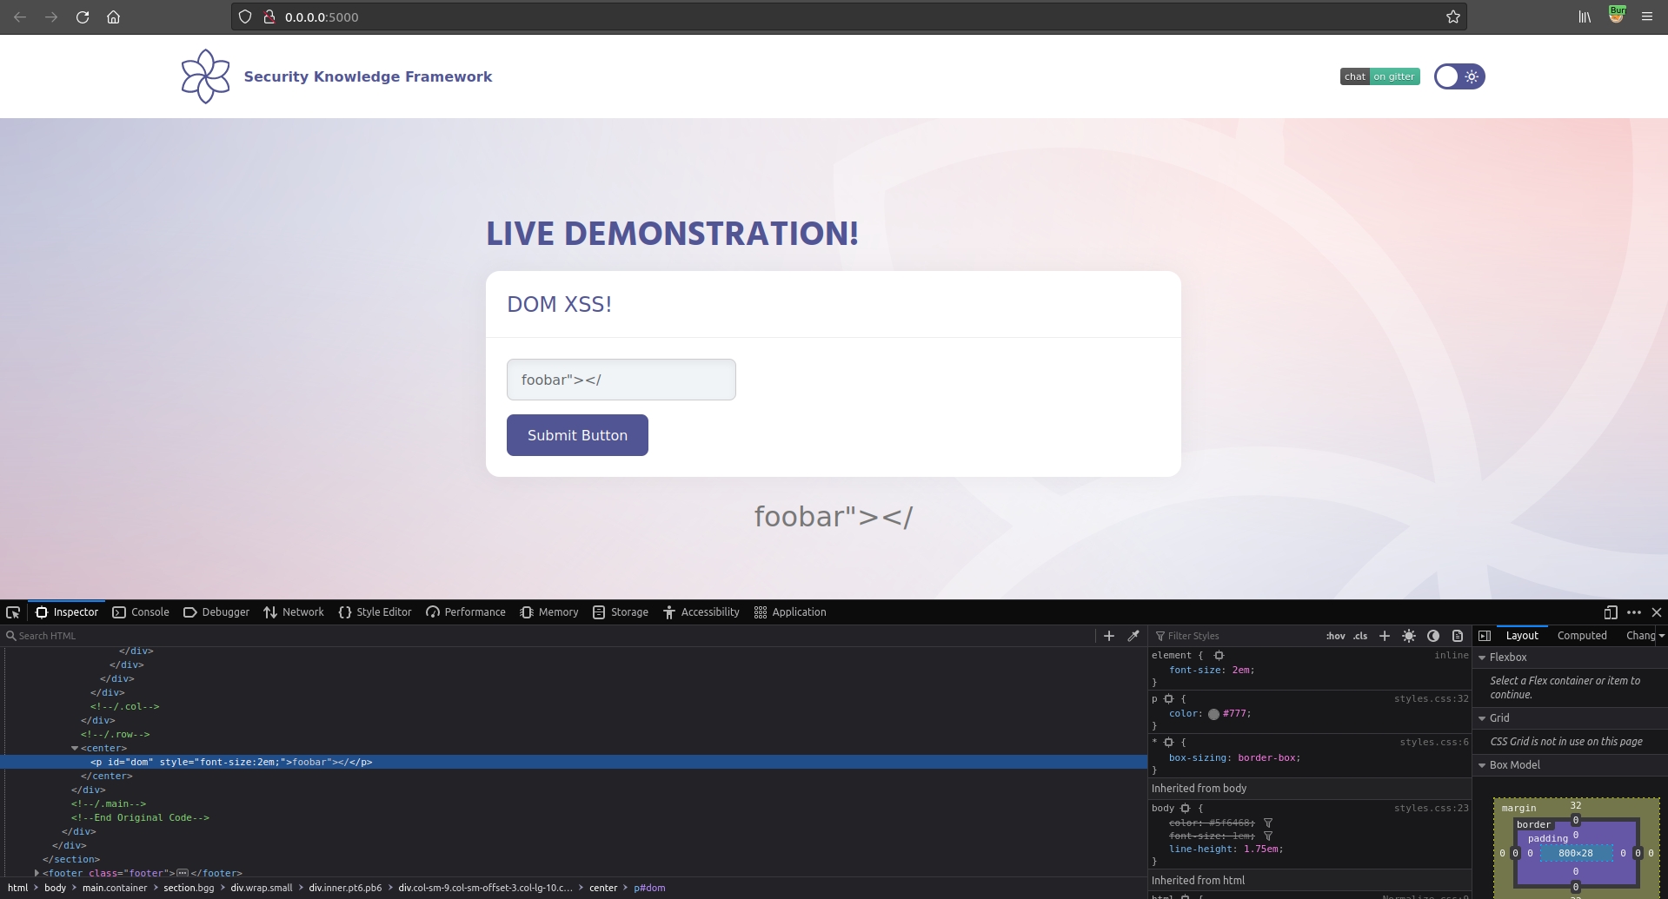Open the Computed styles tab
This screenshot has width=1668, height=899.
click(x=1582, y=636)
